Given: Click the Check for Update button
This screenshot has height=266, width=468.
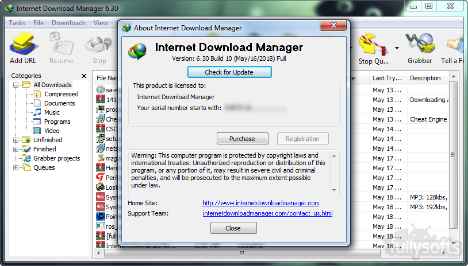Looking at the screenshot, I should click(x=229, y=72).
